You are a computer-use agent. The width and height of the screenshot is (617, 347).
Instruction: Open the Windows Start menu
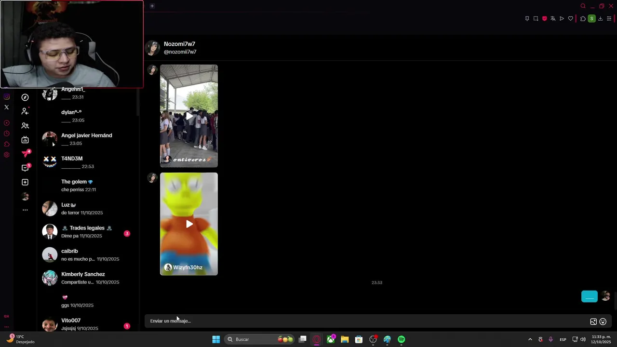pyautogui.click(x=216, y=339)
